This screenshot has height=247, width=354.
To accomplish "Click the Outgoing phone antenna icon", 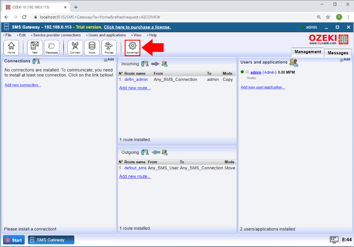I will [145, 152].
